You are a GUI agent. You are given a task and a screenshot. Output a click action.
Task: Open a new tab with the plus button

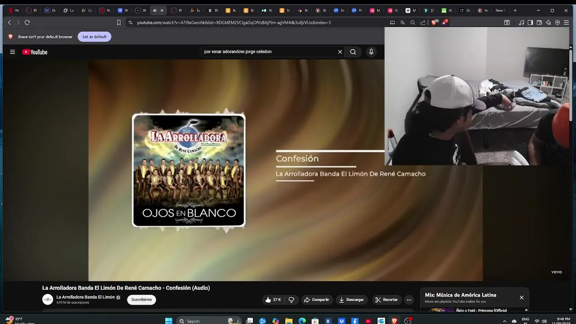(x=515, y=10)
